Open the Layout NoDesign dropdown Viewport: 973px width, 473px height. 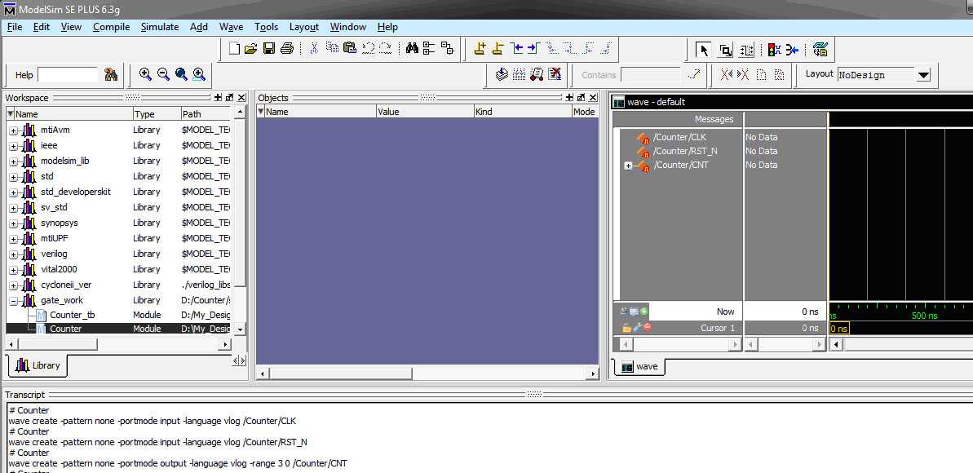(x=923, y=75)
